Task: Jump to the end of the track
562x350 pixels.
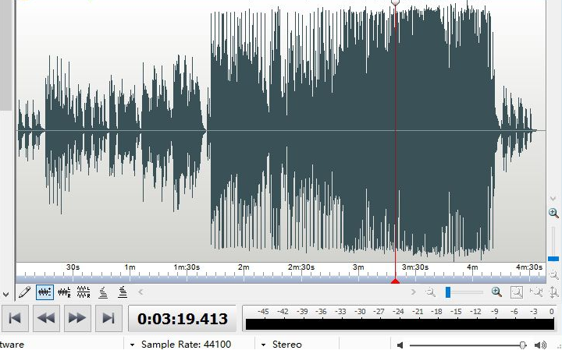Action: coord(108,318)
